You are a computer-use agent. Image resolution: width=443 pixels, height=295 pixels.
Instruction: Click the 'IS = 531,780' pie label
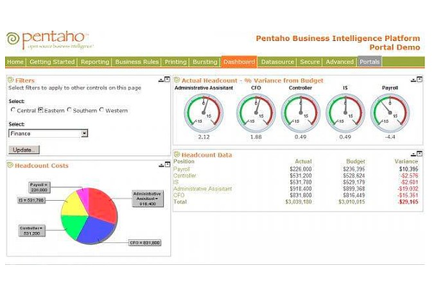(x=31, y=201)
